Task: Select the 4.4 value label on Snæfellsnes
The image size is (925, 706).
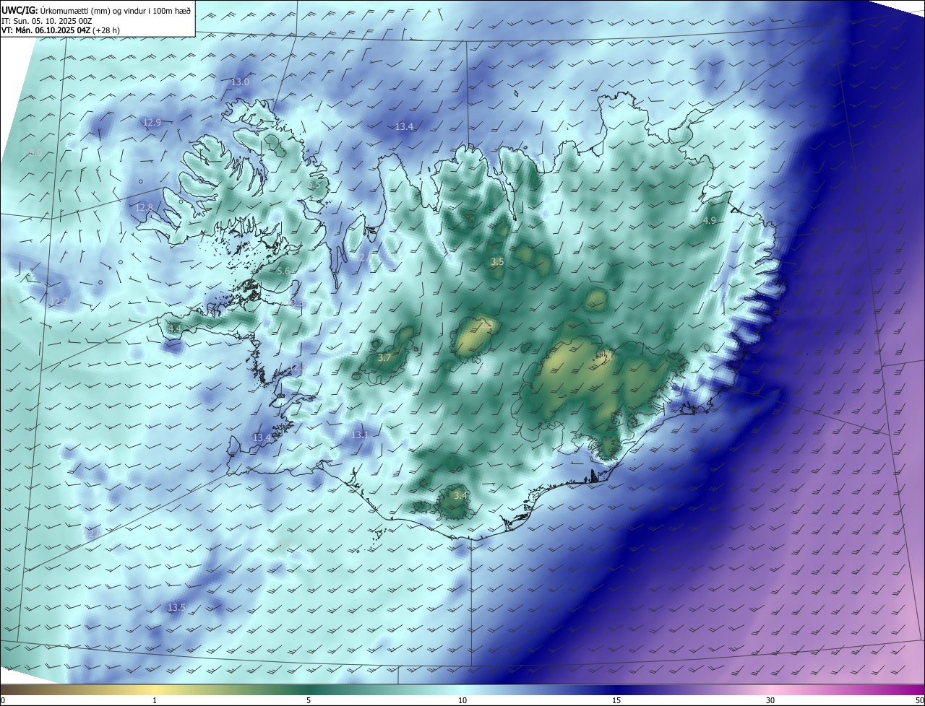Action: 174,329
